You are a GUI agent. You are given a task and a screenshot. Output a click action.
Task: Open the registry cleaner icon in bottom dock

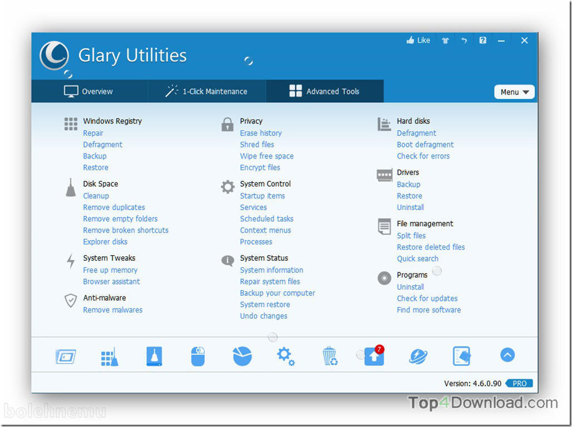click(110, 356)
